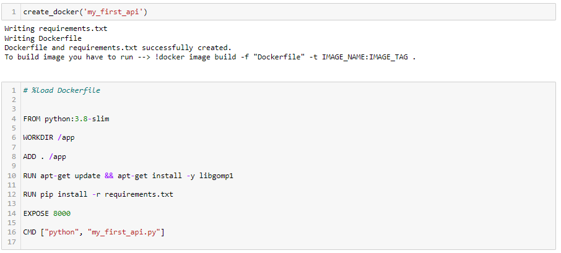The width and height of the screenshot is (561, 253).
Task: Click the 'Writing requirements.txt' output line
Action: (x=56, y=28)
